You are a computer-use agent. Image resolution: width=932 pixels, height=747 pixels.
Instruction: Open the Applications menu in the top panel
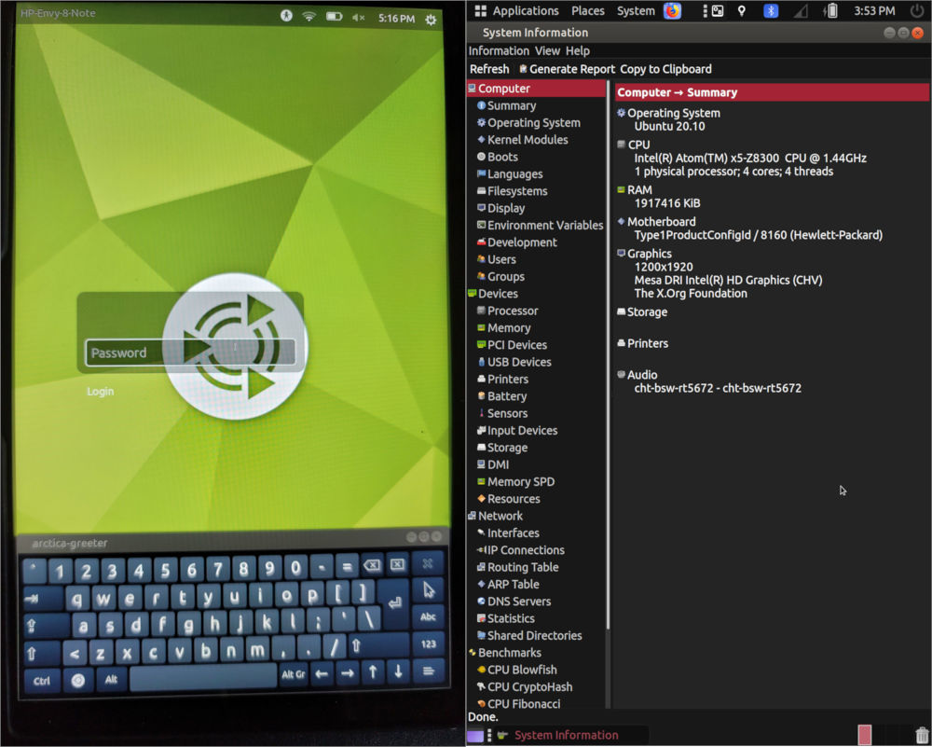517,10
